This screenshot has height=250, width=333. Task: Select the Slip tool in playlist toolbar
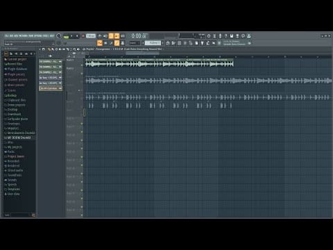tap(64, 49)
